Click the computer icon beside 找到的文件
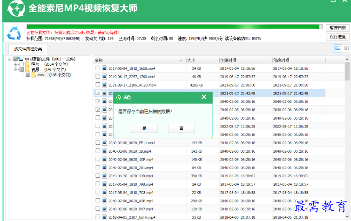This screenshot has height=221, width=351. (21, 59)
